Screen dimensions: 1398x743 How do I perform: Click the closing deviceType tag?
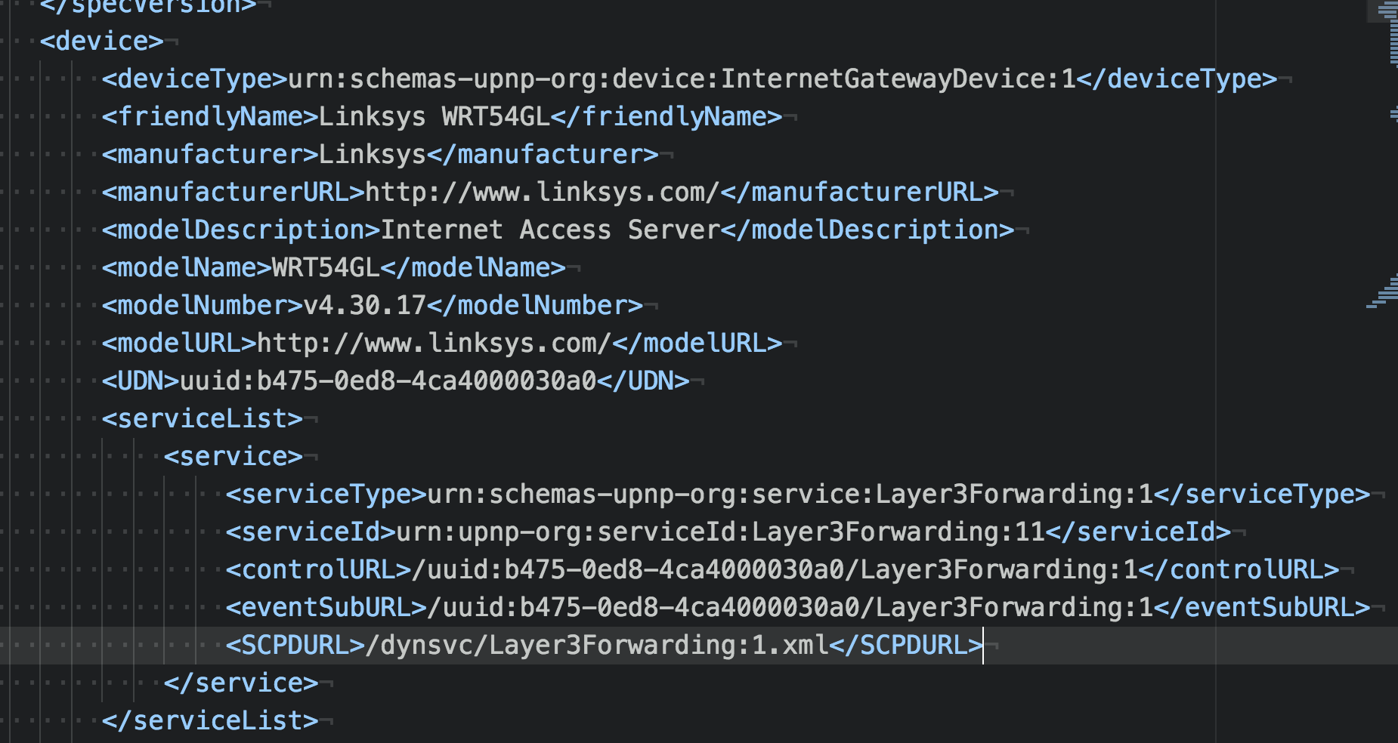pyautogui.click(x=1177, y=79)
